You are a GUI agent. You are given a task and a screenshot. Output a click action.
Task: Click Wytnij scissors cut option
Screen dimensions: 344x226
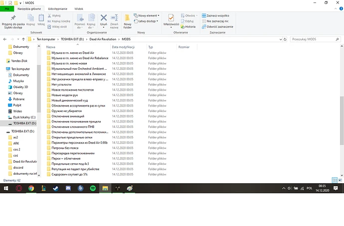pyautogui.click(x=54, y=15)
